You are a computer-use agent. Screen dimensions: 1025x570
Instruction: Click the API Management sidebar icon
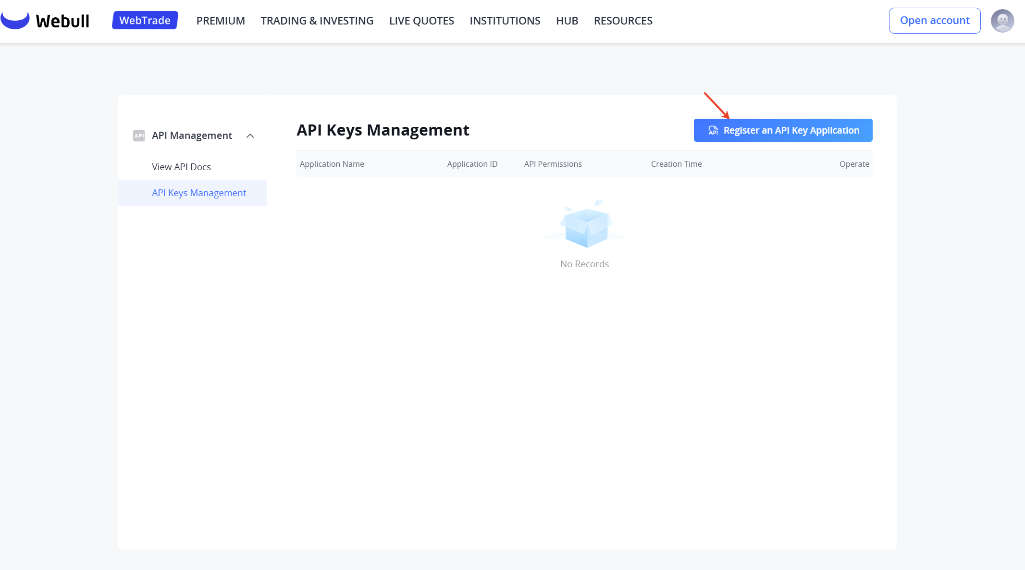click(x=139, y=136)
